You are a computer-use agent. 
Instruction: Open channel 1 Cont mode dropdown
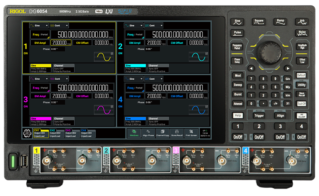pyautogui.click(x=59, y=25)
